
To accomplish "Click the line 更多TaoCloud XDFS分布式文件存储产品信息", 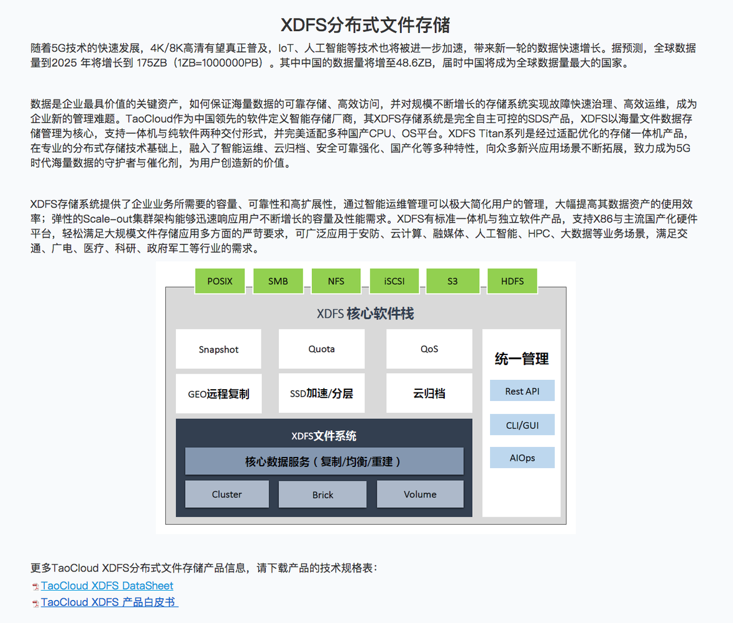I will click(x=204, y=568).
